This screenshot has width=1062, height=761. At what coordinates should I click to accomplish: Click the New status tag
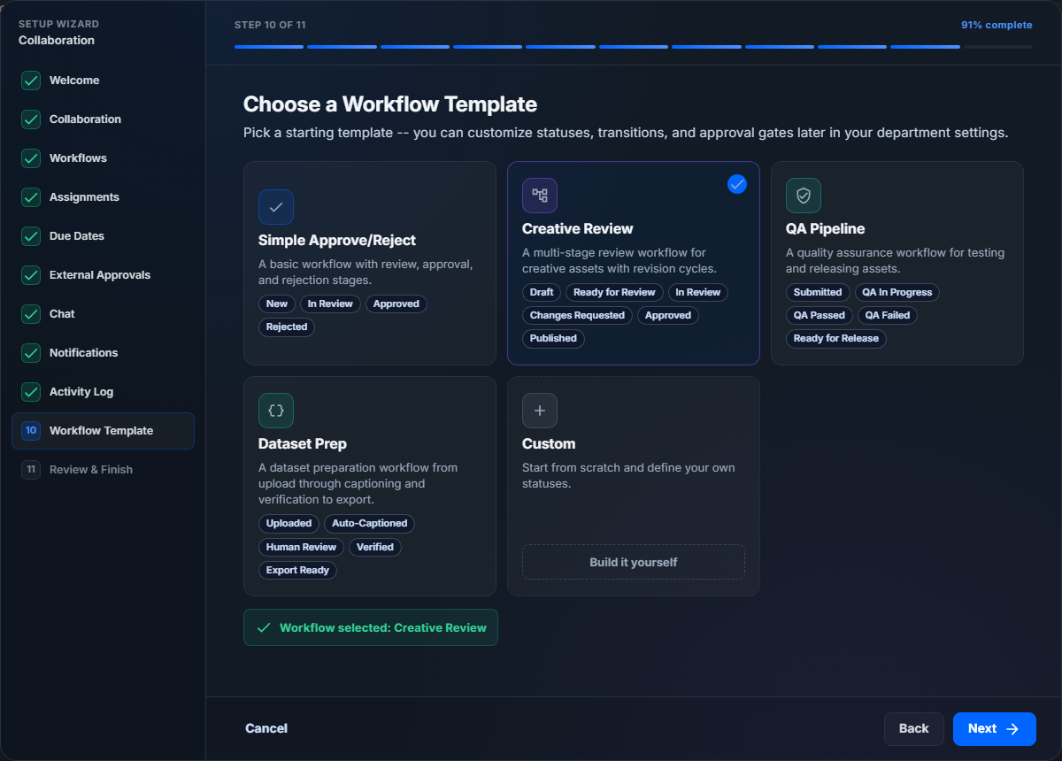tap(277, 304)
